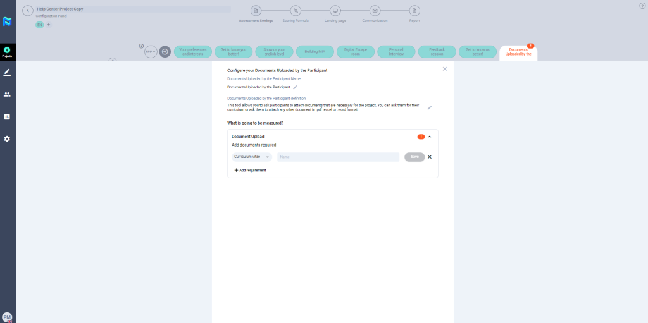Close the configuration panel with X

445,69
